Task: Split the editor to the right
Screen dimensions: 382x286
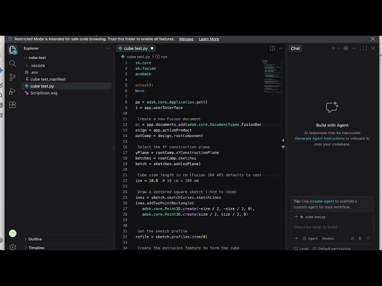Action: (x=273, y=48)
